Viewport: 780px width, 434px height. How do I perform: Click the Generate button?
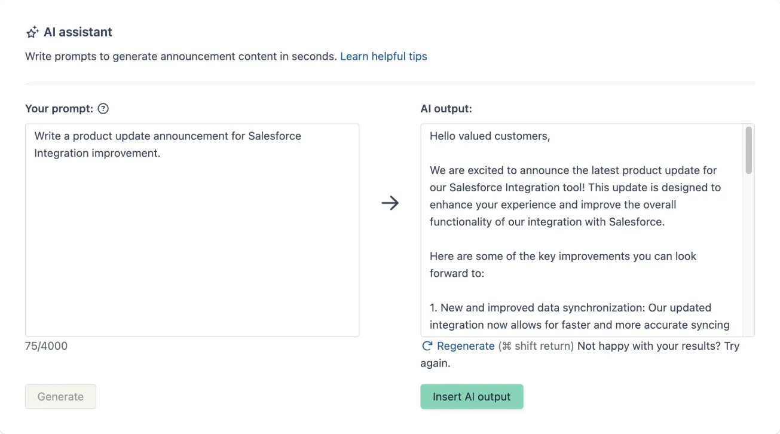[60, 396]
